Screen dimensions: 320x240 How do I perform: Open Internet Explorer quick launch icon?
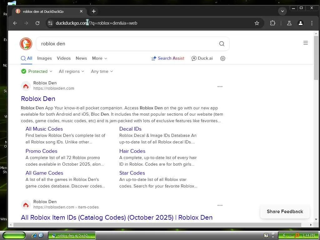34,236
